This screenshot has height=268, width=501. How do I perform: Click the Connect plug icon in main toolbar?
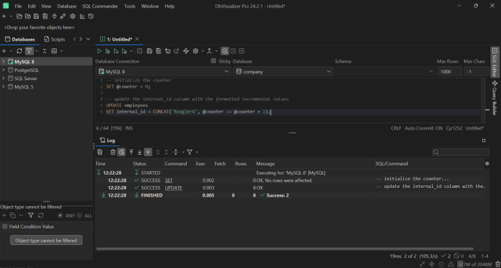(54, 16)
